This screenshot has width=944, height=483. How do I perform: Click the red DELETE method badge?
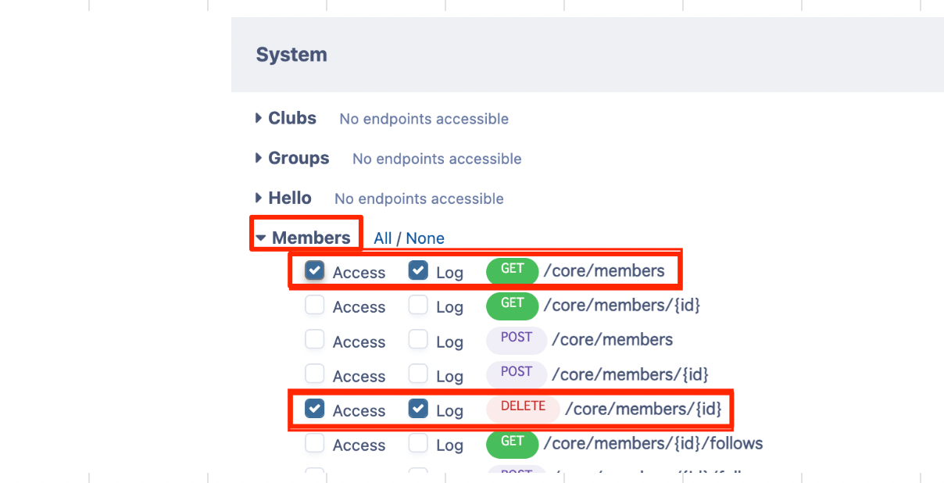[x=523, y=407]
